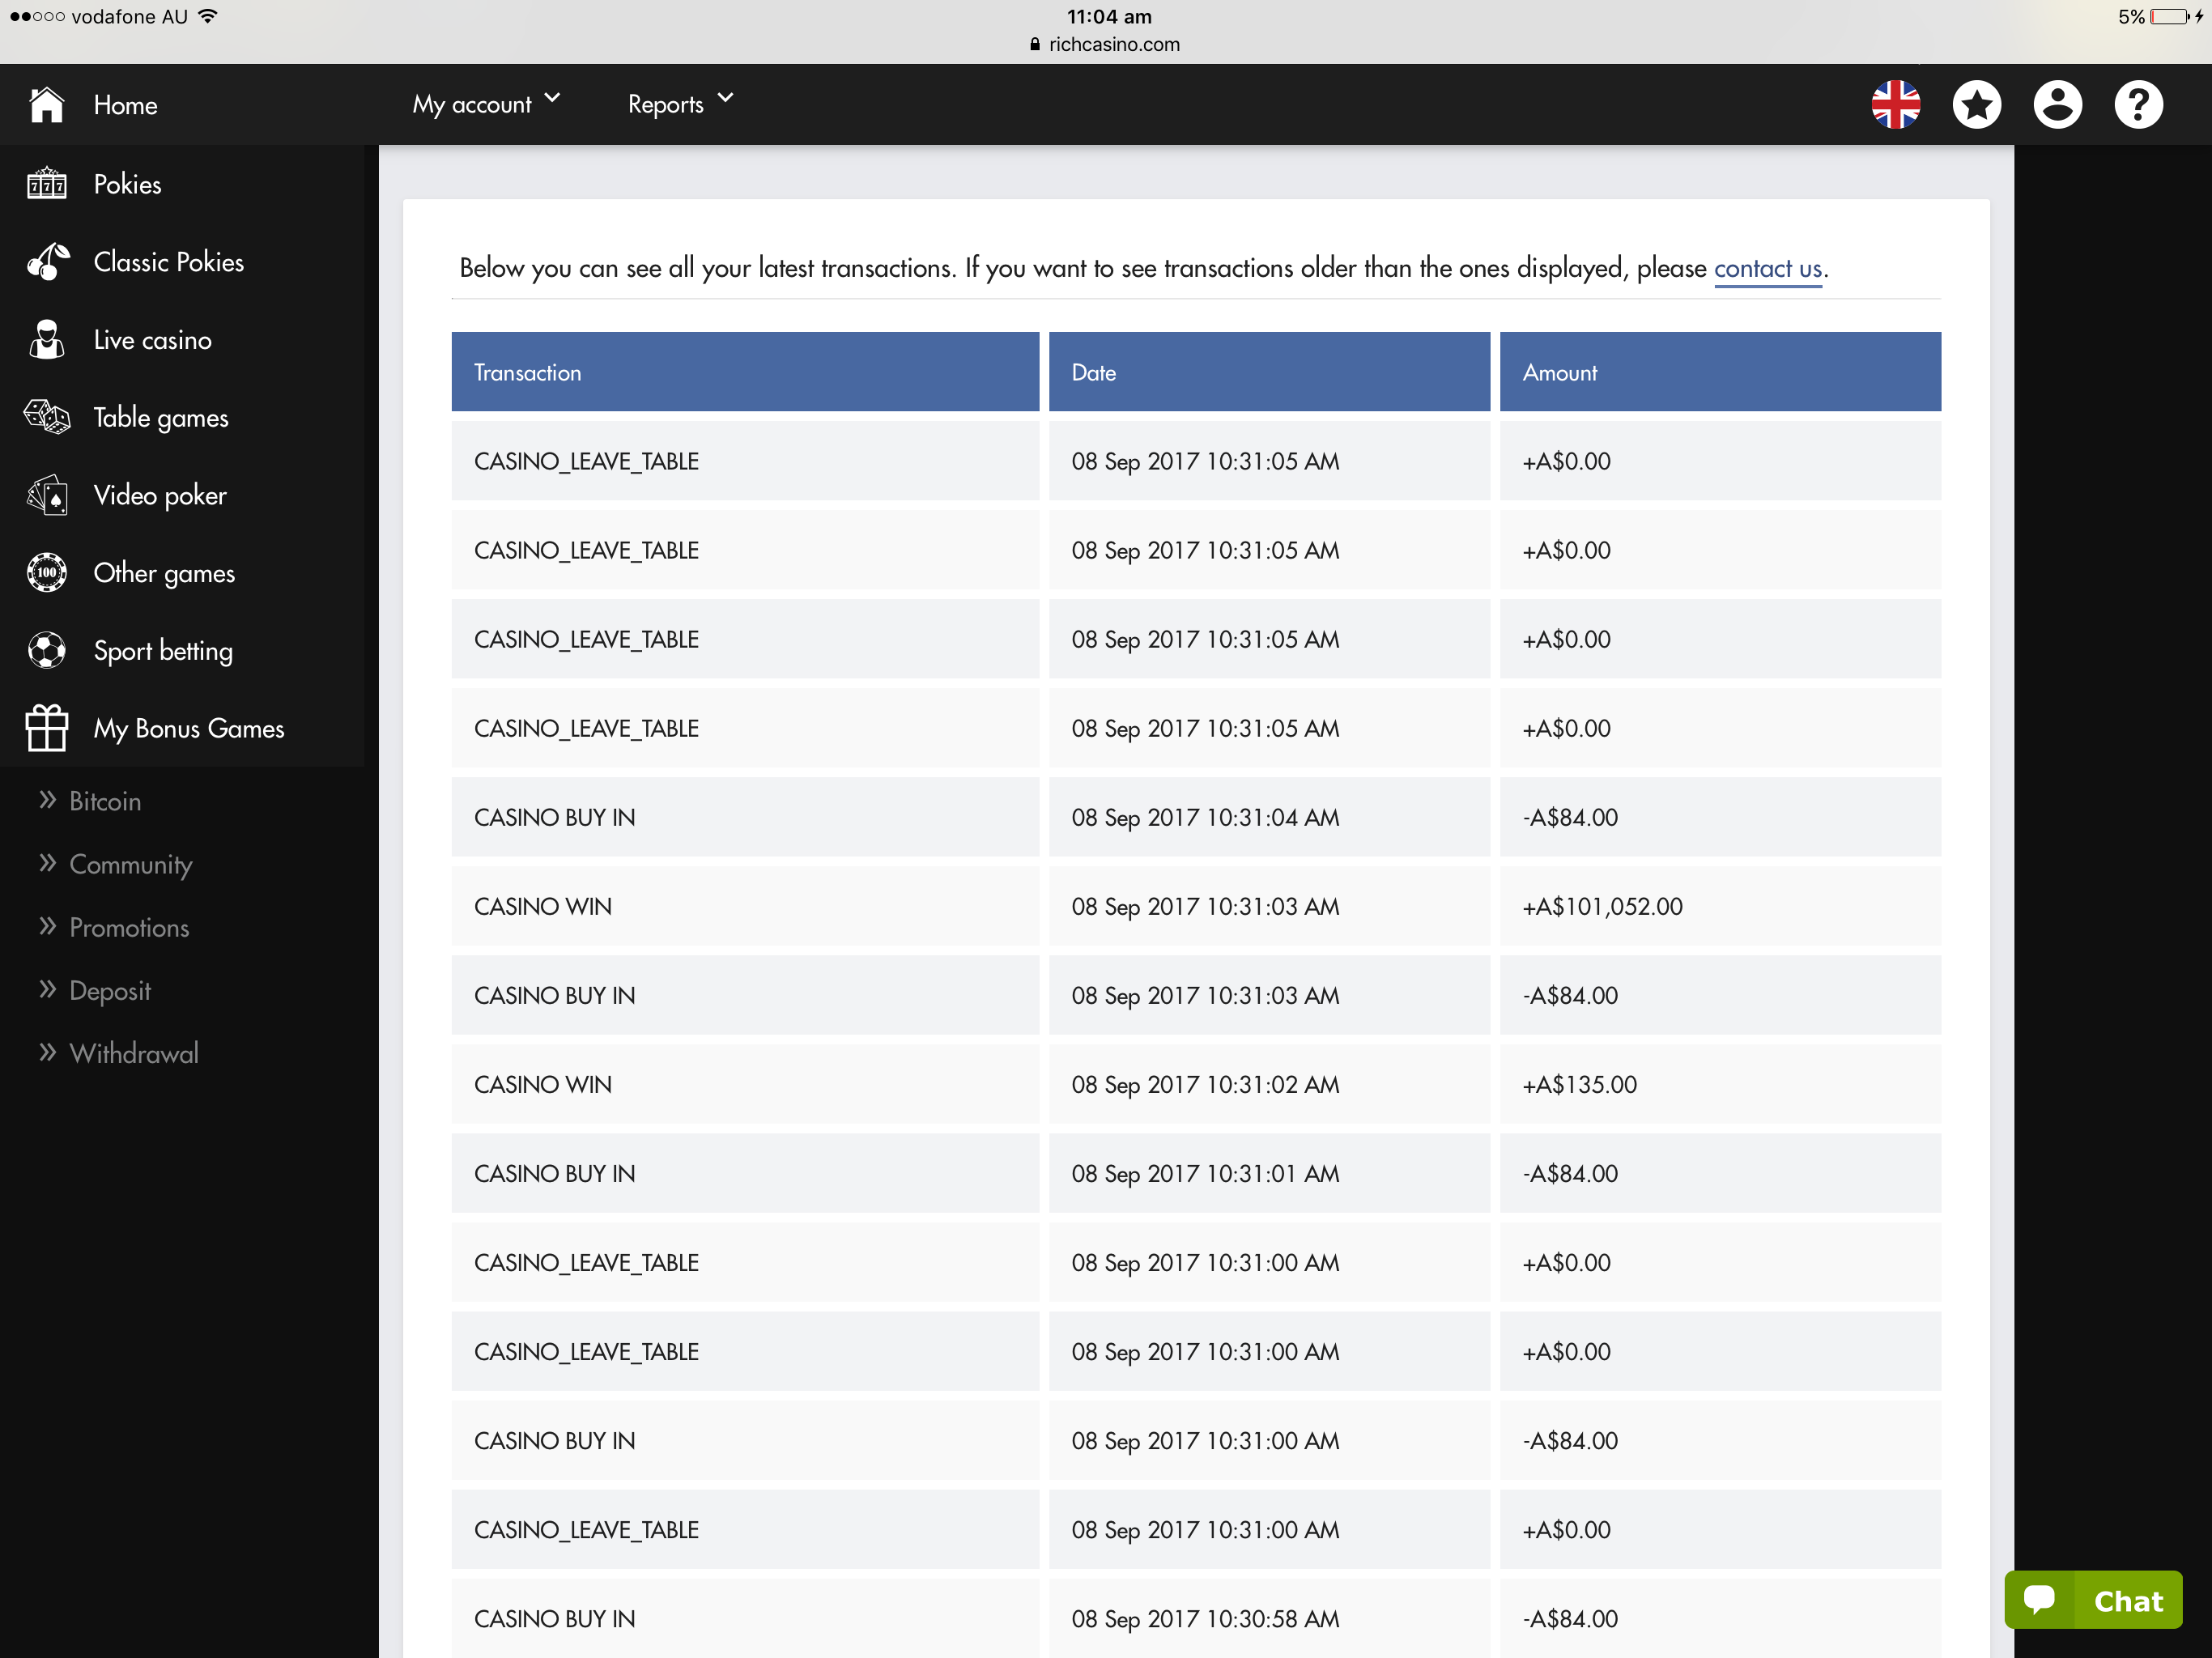Viewport: 2212px width, 1658px height.
Task: Follow the contact us link
Action: point(1768,268)
